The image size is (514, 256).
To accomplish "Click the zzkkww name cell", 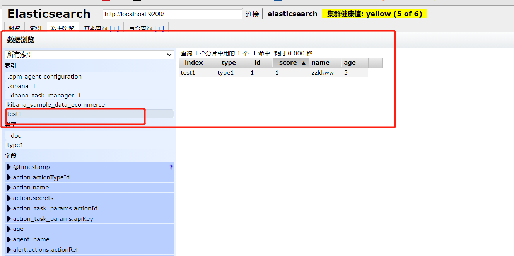I will point(325,73).
